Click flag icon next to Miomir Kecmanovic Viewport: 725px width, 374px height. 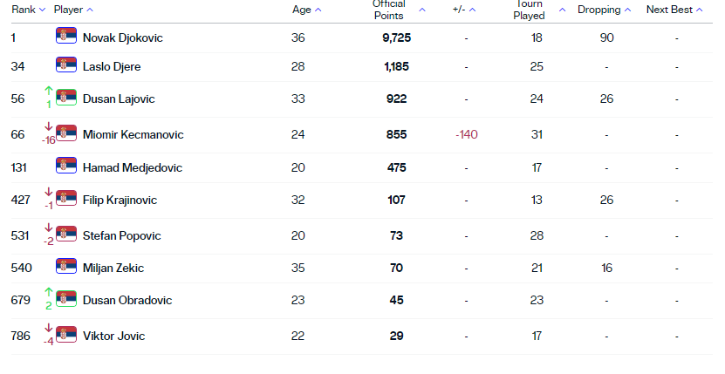66,134
